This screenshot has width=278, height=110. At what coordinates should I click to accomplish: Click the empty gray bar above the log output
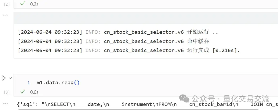click(x=146, y=18)
